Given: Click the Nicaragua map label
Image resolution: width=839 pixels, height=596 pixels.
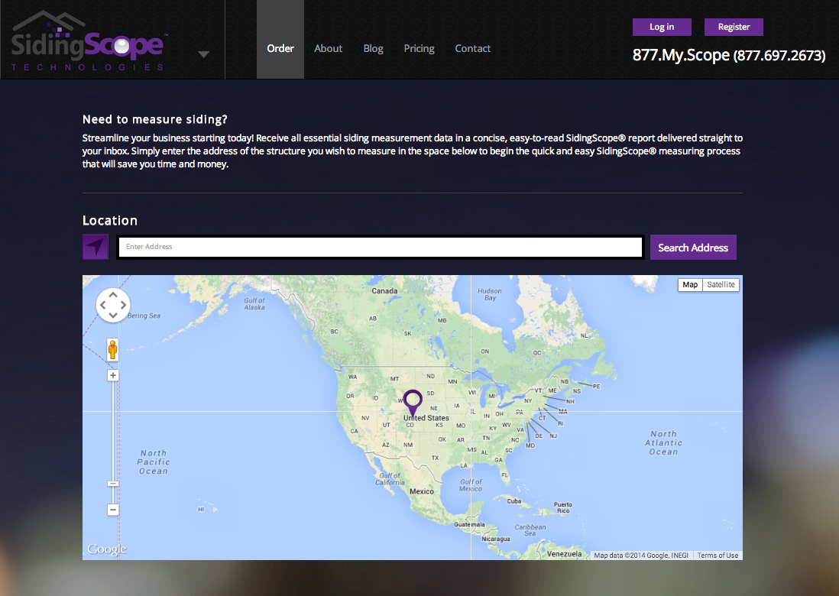Looking at the screenshot, I should point(495,539).
